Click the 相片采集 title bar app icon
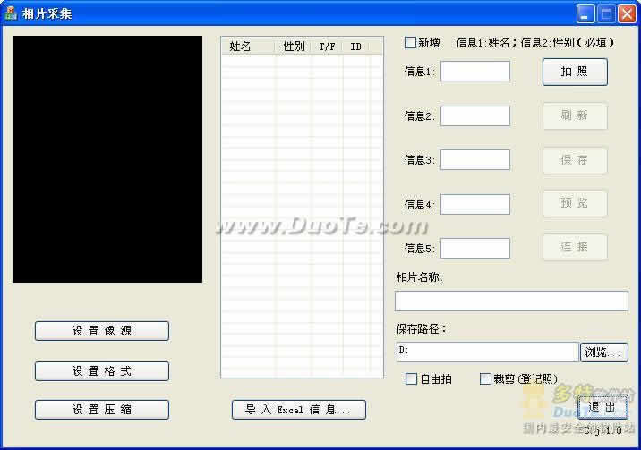Screen dimensions: 641x450 click(x=11, y=13)
